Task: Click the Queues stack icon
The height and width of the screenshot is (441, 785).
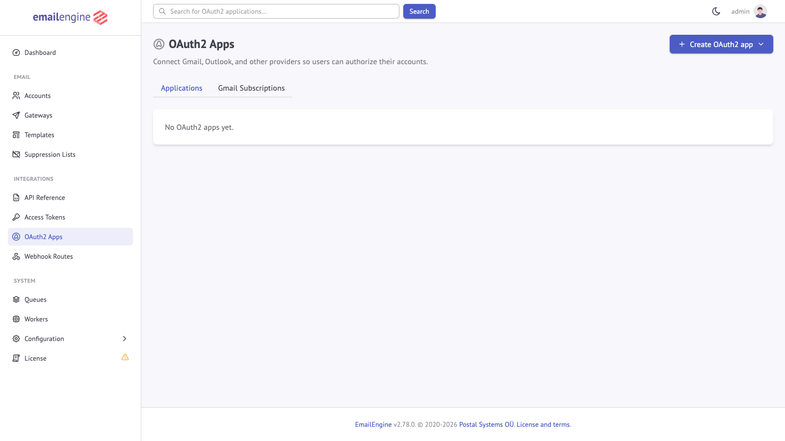Action: 16,299
